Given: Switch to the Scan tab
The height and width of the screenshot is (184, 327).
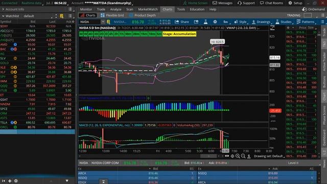Looking at the screenshot, I should point(129,9).
